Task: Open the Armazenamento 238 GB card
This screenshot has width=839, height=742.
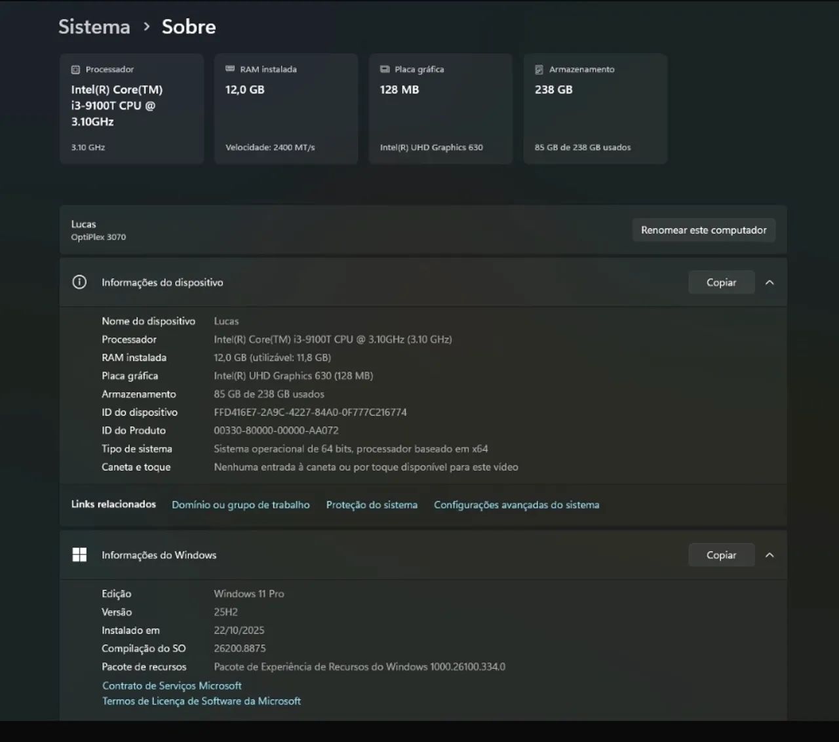Action: pyautogui.click(x=595, y=109)
